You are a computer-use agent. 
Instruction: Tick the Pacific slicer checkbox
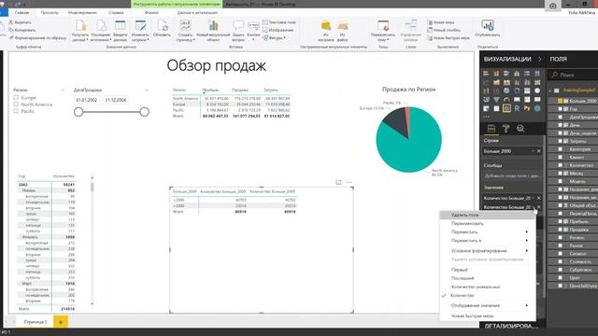click(16, 111)
